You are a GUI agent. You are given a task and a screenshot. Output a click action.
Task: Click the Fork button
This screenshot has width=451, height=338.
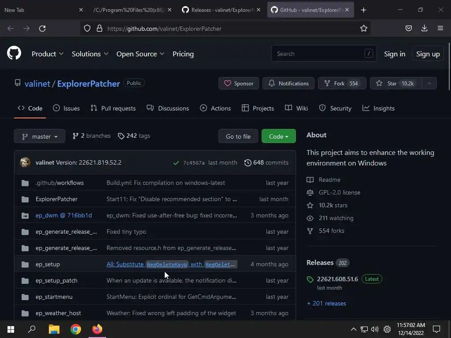[x=342, y=83]
